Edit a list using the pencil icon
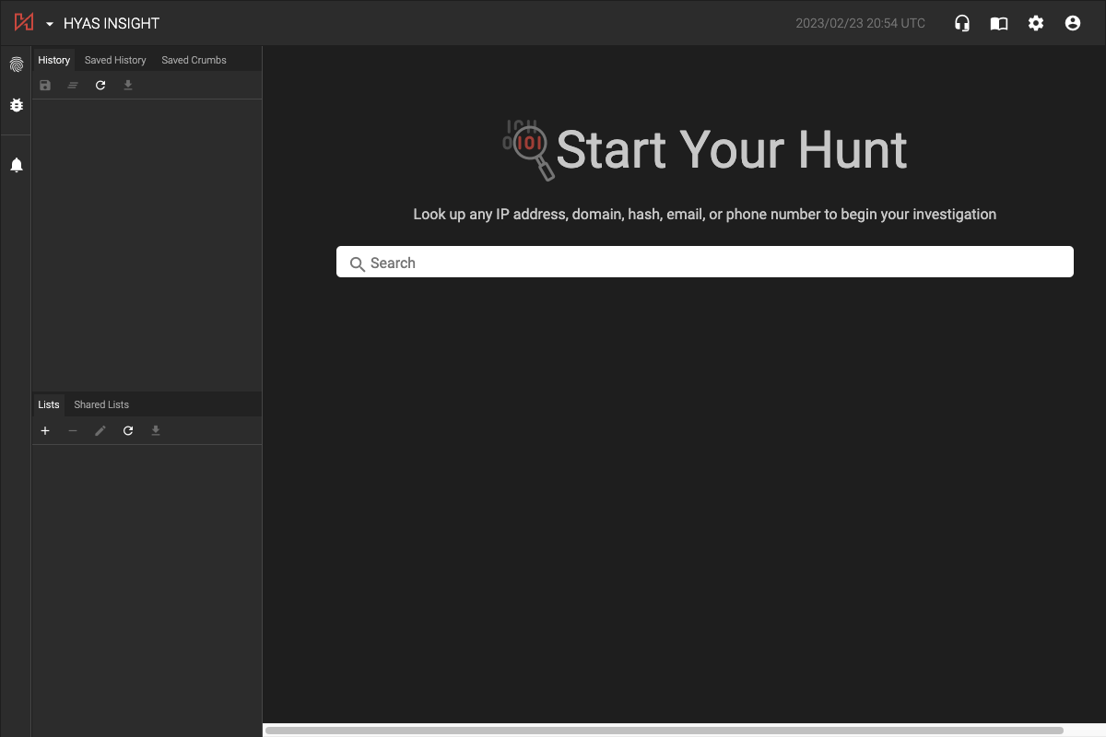 coord(100,430)
